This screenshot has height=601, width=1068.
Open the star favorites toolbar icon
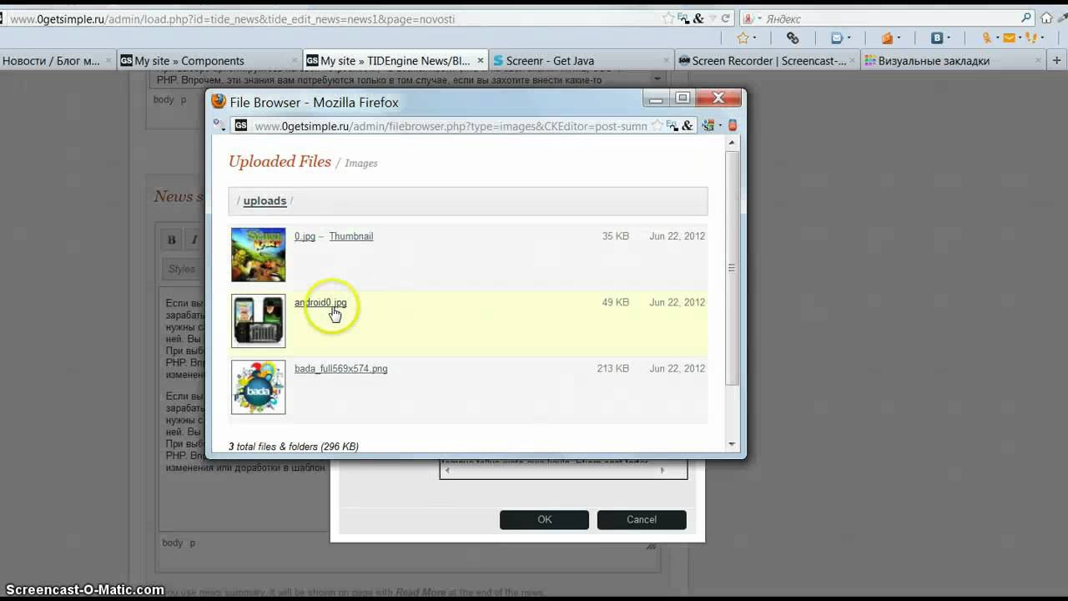tap(743, 38)
